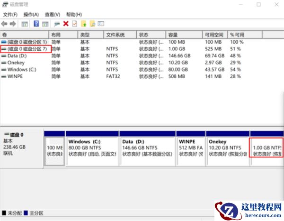Click the 146.66 GB capacity cell
The image size is (284, 221).
tap(179, 55)
